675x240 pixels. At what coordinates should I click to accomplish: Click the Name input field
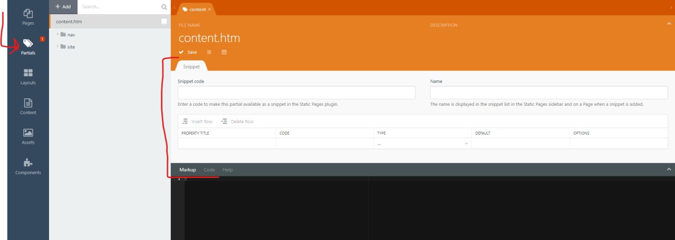549,93
